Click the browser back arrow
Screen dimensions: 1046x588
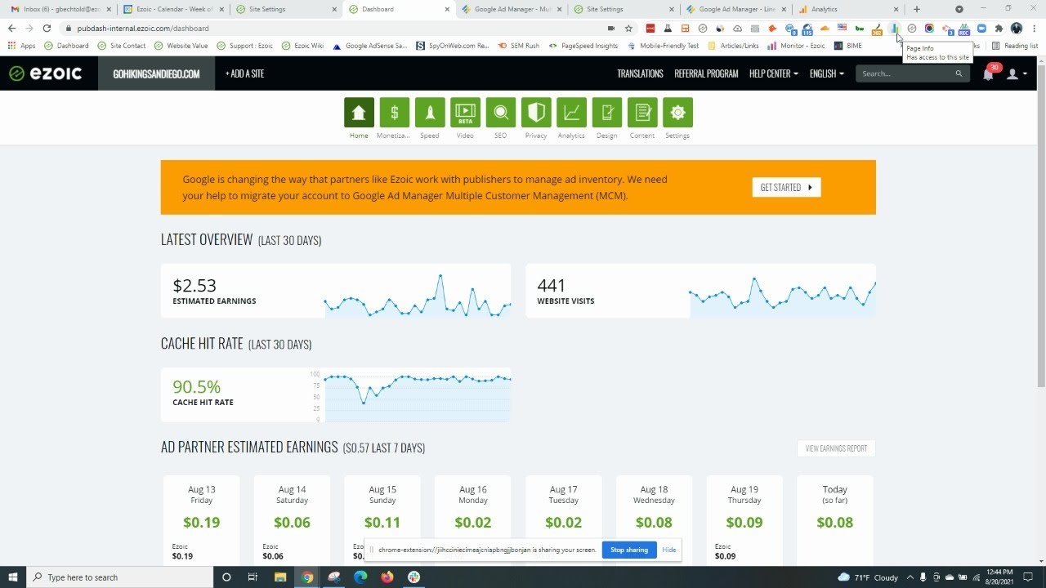(12, 28)
